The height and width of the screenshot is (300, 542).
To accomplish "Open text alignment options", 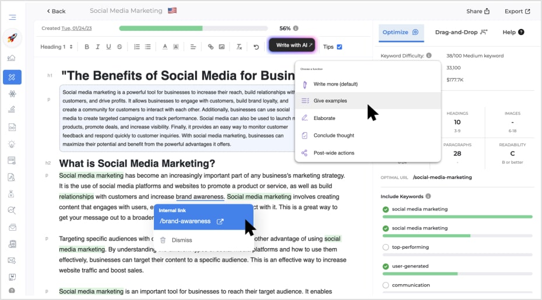I will [x=193, y=47].
